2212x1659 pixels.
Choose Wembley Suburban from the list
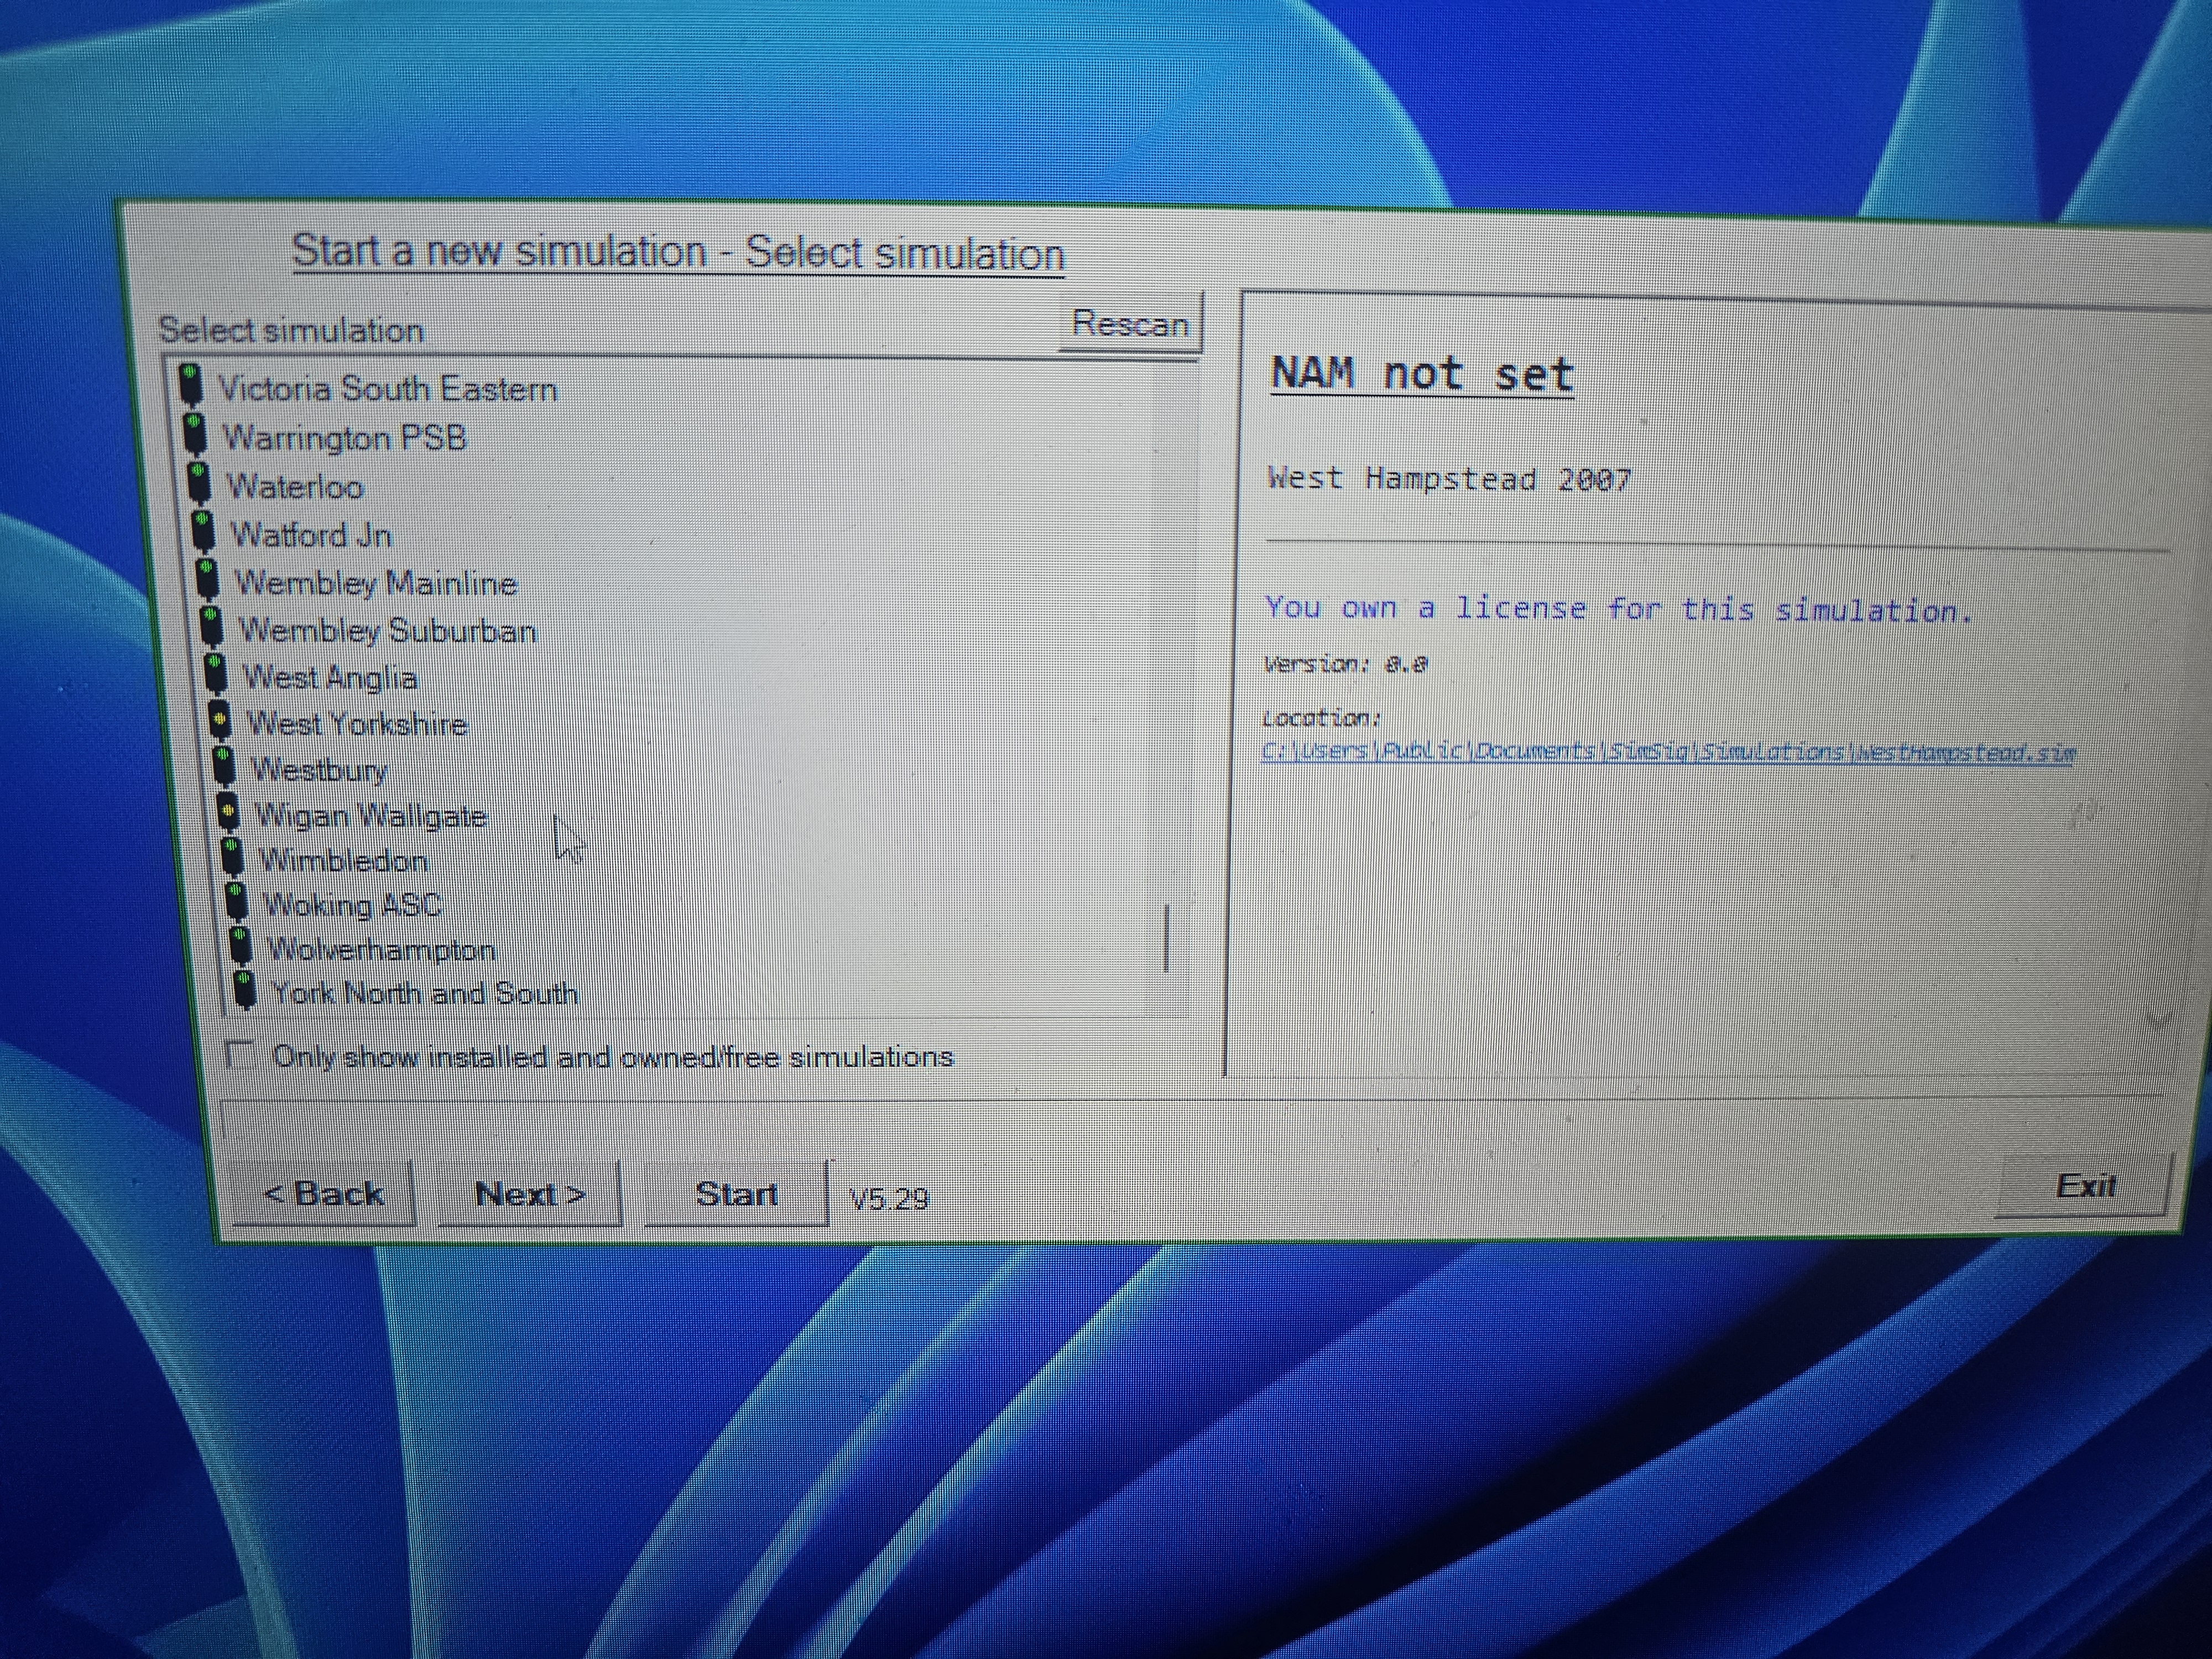click(388, 631)
